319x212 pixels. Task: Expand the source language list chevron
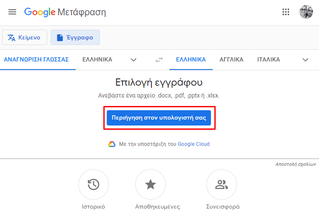134,60
